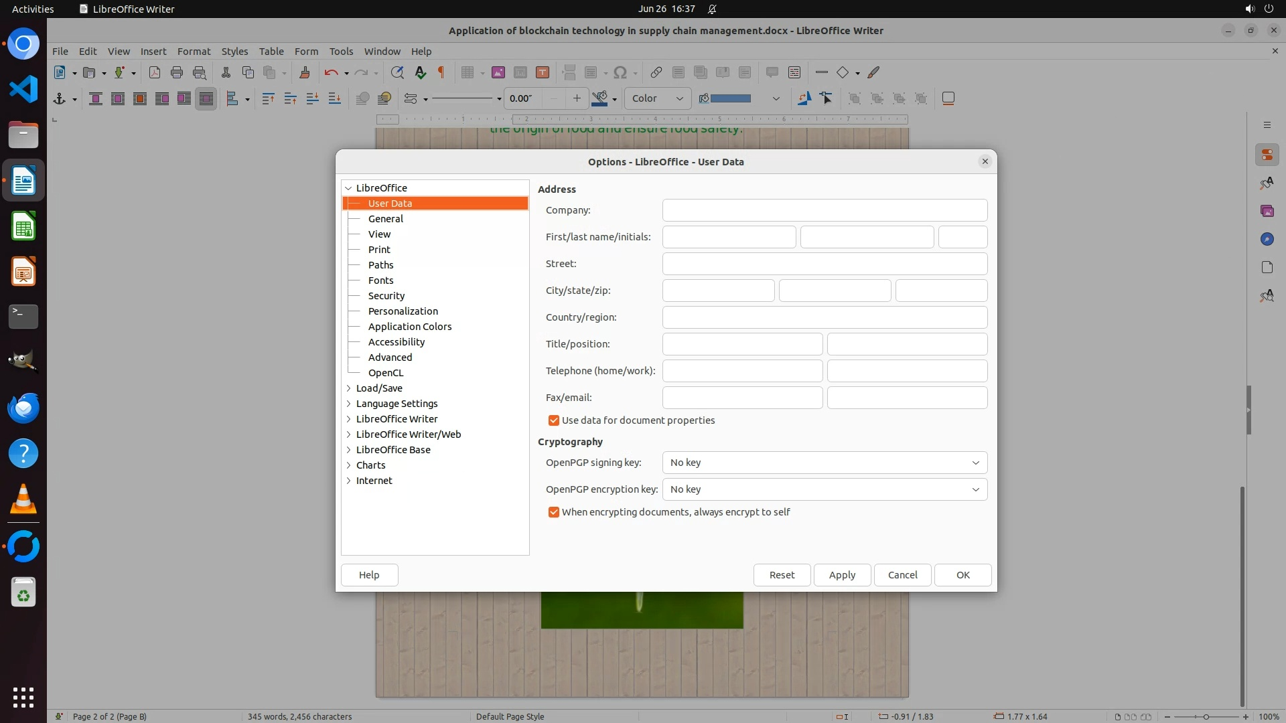Click the Print icon in toolbar
Screen dimensions: 1286x723
(177, 72)
